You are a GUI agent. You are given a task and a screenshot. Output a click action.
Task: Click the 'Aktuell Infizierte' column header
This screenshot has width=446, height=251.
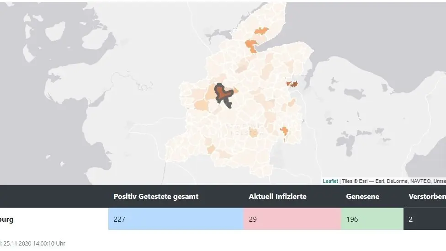point(277,197)
